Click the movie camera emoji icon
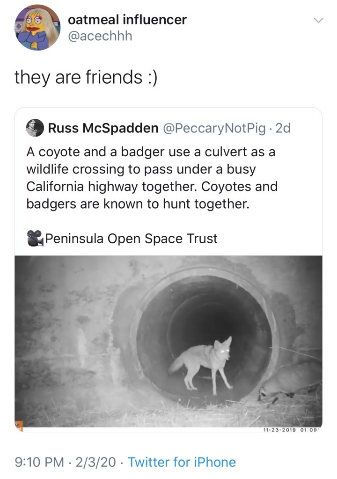Image resolution: width=337 pixels, height=479 pixels. 35,239
